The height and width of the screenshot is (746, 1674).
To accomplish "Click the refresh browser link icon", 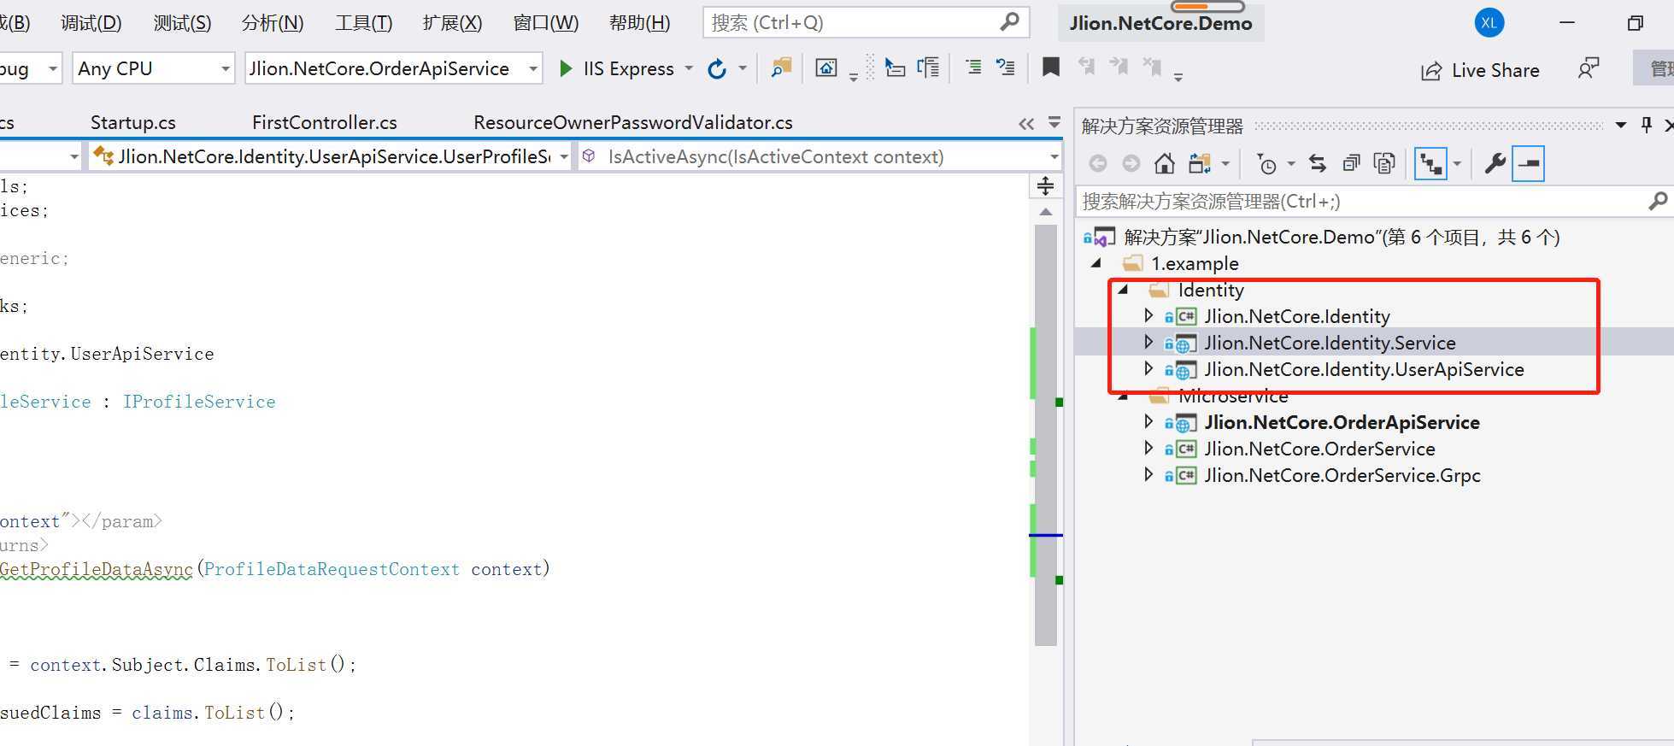I will (x=717, y=69).
